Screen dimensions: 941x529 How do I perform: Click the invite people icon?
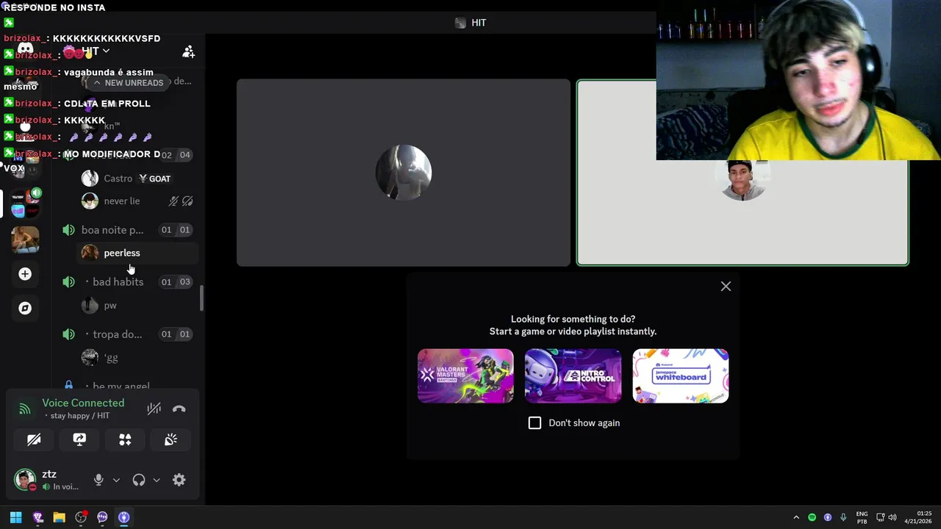(188, 51)
